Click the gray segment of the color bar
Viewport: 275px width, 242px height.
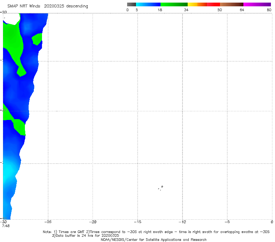pos(132,4)
